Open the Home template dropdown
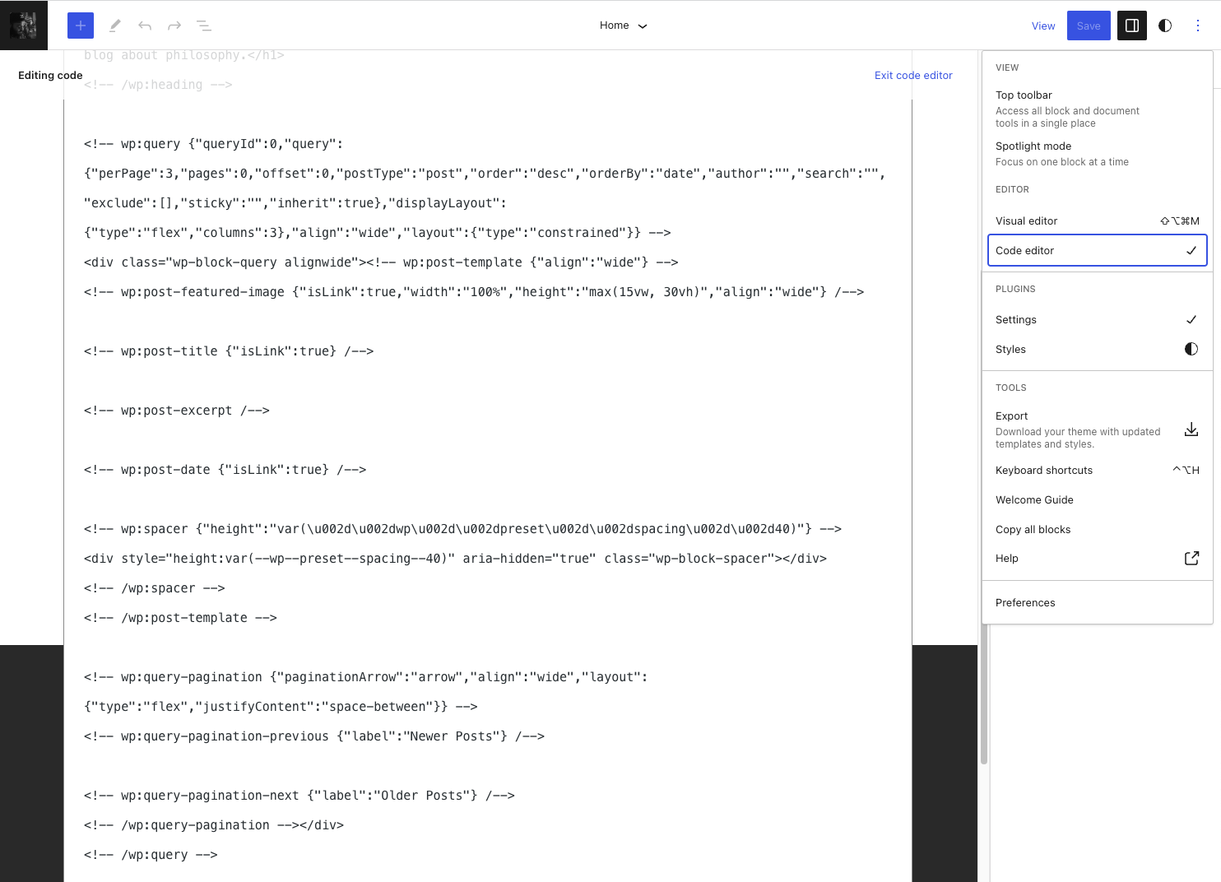Image resolution: width=1221 pixels, height=882 pixels. pos(624,26)
